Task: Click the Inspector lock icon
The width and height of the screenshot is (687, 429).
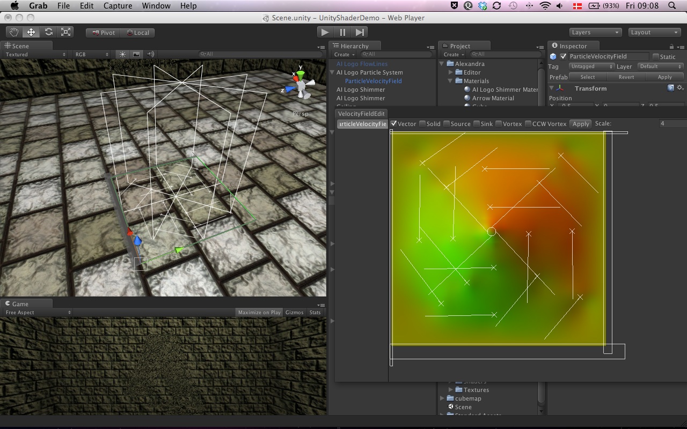Action: (671, 47)
